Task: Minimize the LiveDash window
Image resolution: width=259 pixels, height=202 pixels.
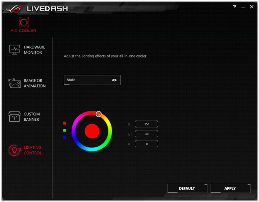Action: (x=243, y=8)
